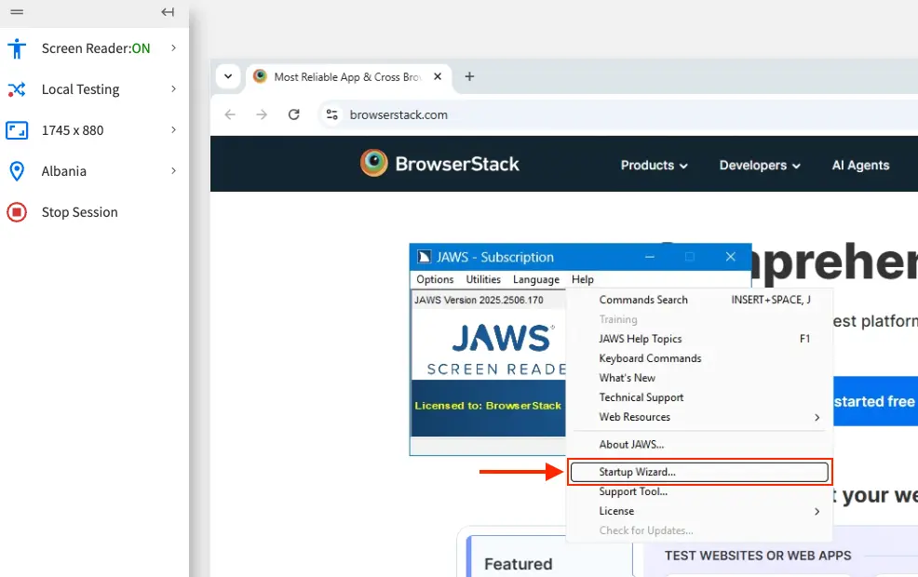
Task: Click the browser back arrow icon
Action: click(230, 114)
